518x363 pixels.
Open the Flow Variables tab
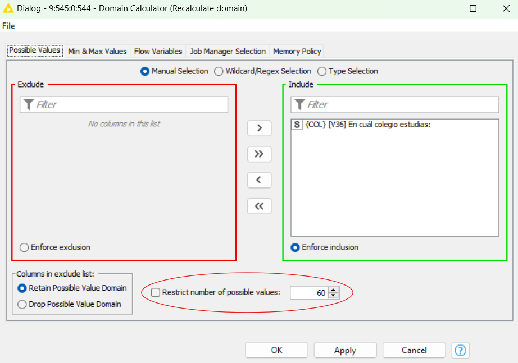(x=158, y=52)
